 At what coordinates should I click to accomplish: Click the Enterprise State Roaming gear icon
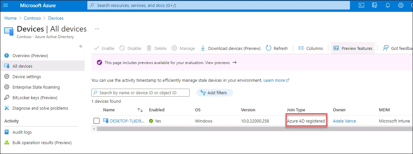pos(7,87)
